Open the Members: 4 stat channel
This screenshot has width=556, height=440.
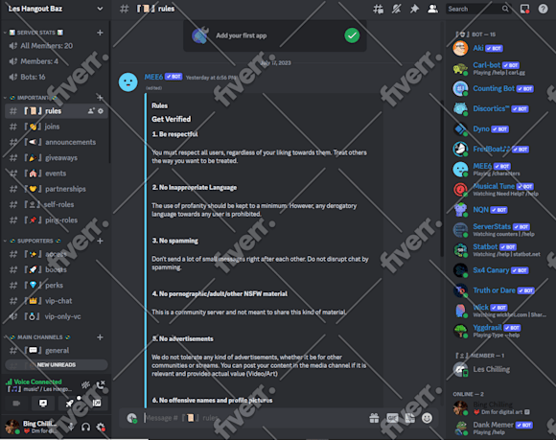[57, 61]
